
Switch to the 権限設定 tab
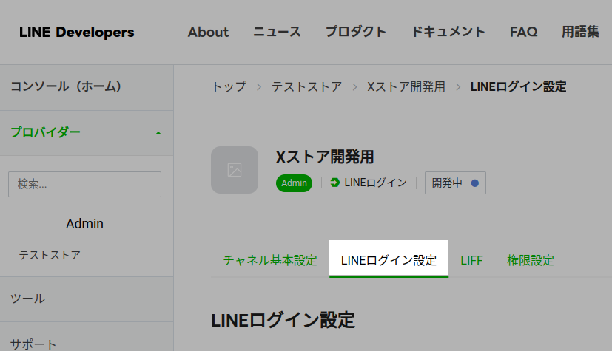coord(530,260)
